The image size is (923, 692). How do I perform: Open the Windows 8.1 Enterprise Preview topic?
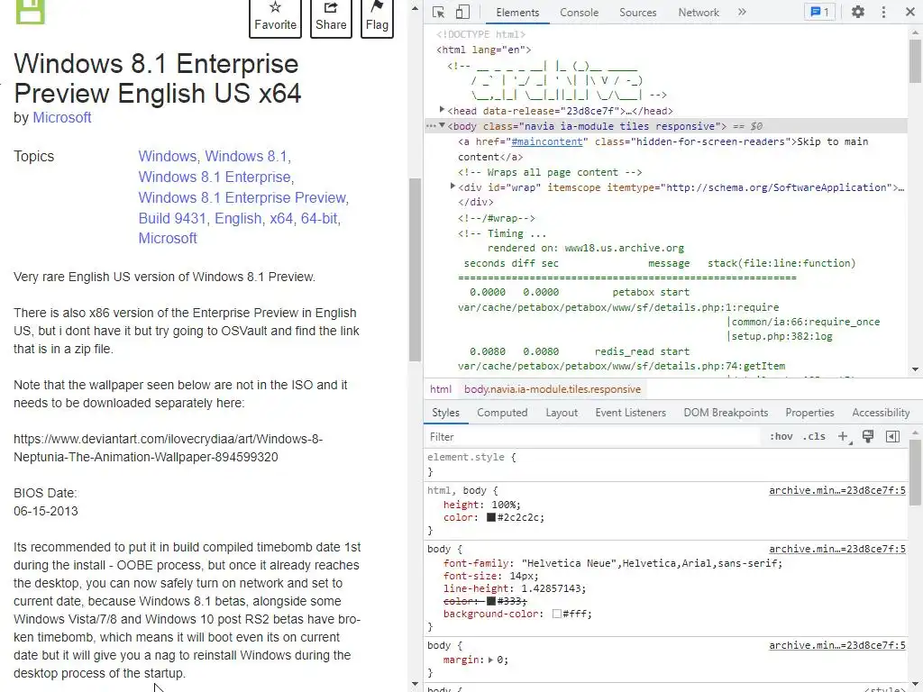[x=242, y=197]
